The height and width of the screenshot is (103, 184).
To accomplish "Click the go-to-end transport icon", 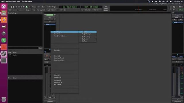I will (16, 7).
